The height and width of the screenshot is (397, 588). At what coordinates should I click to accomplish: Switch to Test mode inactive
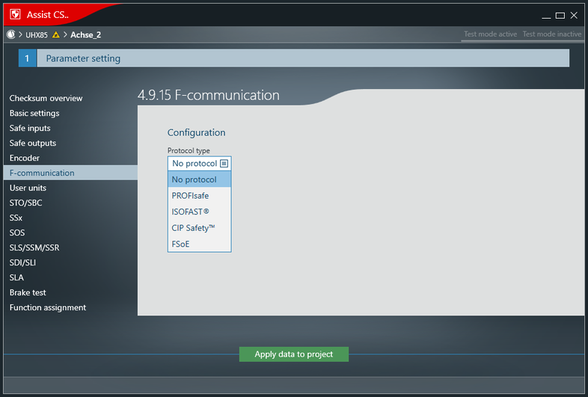coord(551,34)
